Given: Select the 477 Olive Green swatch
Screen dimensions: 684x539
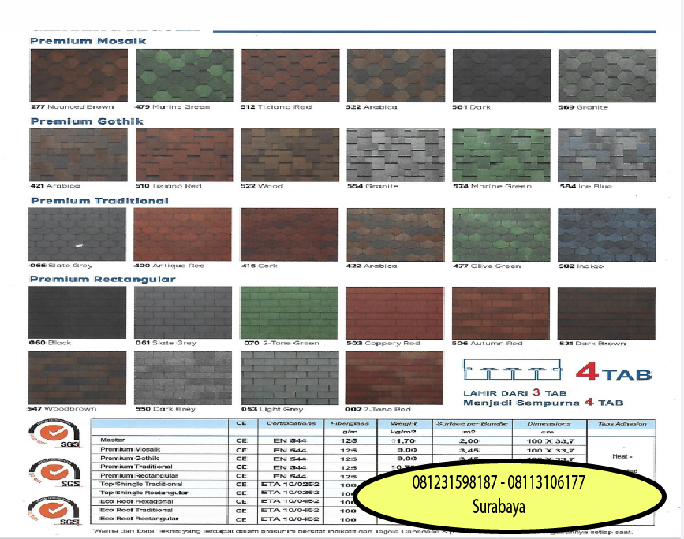Looking at the screenshot, I should click(501, 235).
